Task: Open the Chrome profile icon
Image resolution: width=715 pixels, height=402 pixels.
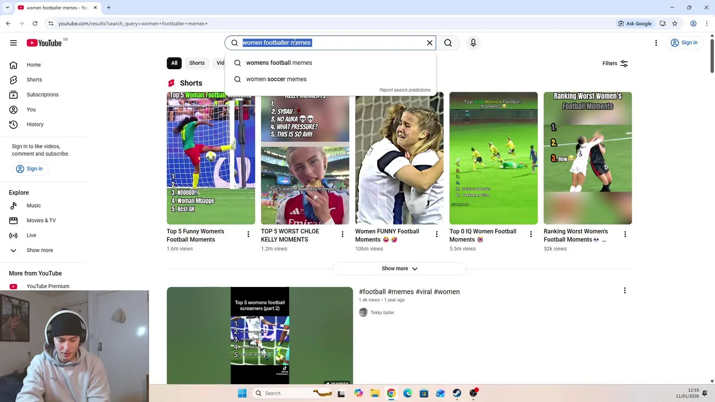Action: click(693, 23)
